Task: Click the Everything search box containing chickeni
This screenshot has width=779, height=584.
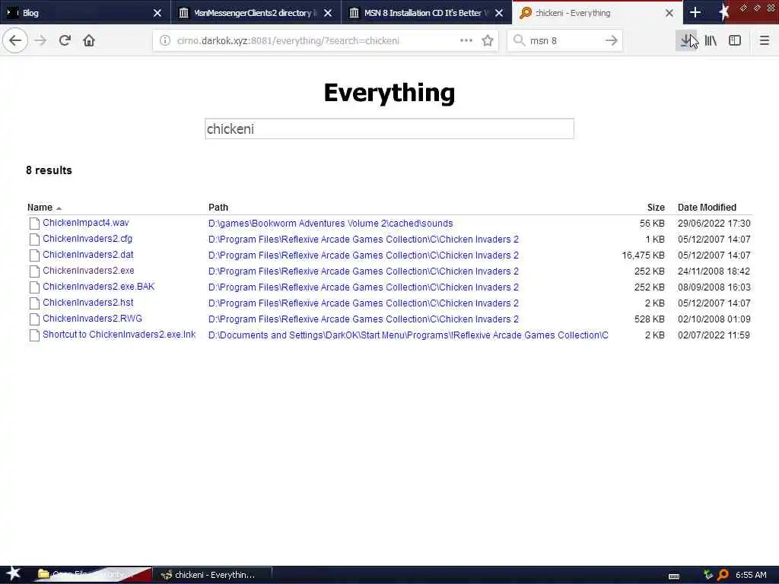Action: (389, 129)
